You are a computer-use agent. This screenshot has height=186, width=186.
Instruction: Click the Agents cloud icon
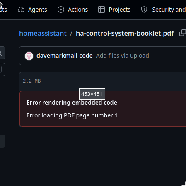coord(21,10)
